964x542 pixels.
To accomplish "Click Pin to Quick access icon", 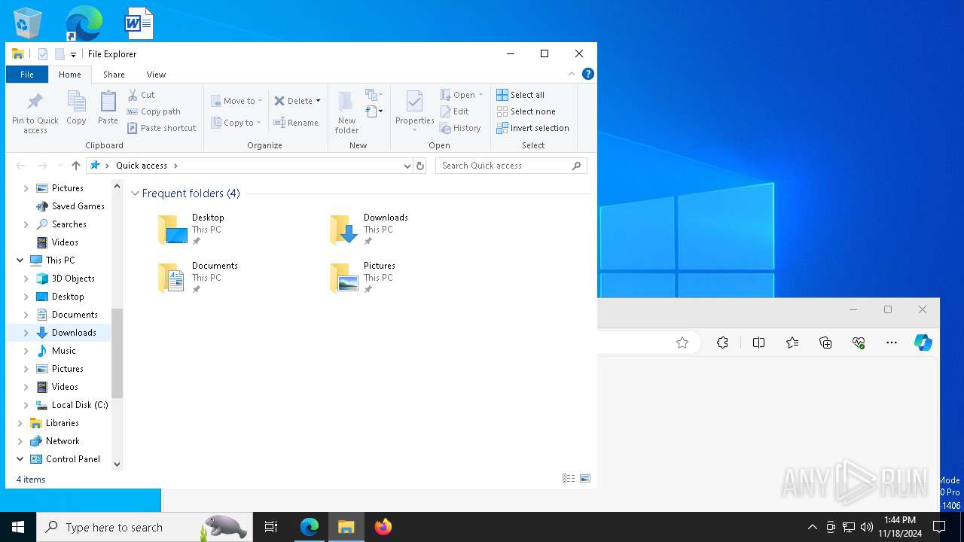I will pos(35,113).
